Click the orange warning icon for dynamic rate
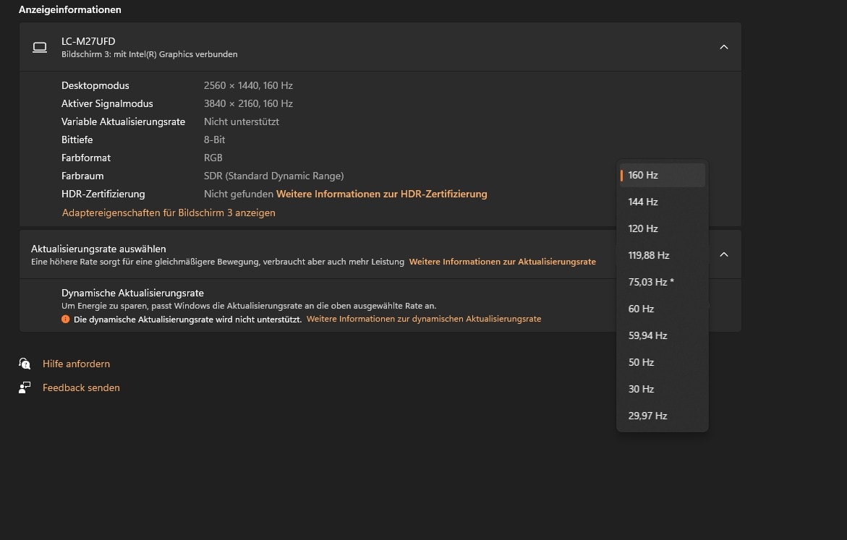This screenshot has height=540, width=847. (66, 319)
